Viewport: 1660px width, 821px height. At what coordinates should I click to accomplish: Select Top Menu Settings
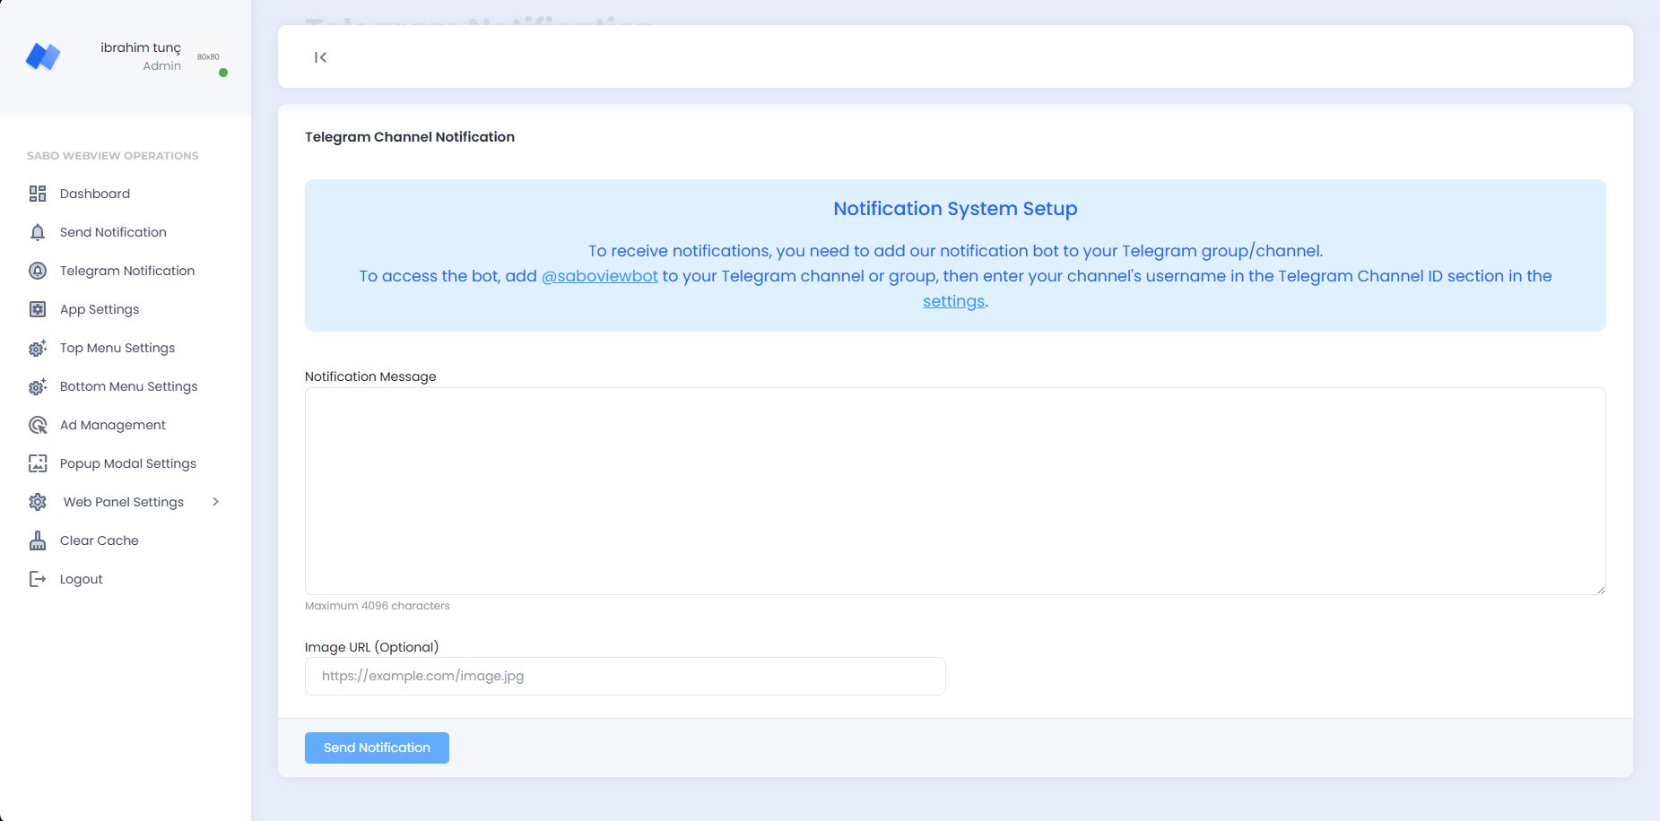point(117,348)
